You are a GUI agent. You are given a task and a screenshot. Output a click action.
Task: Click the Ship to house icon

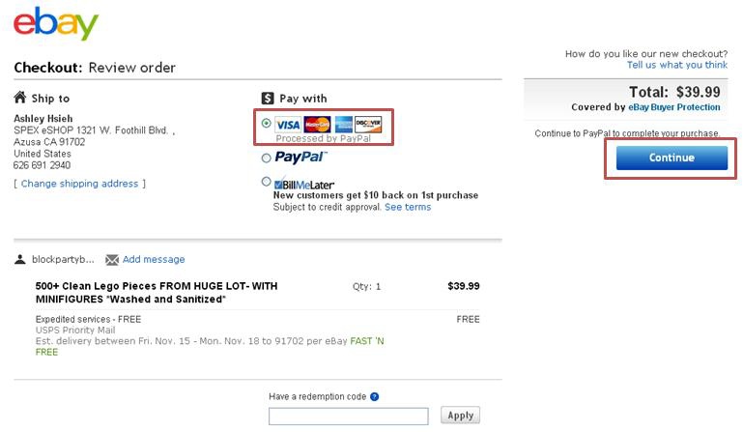20,98
